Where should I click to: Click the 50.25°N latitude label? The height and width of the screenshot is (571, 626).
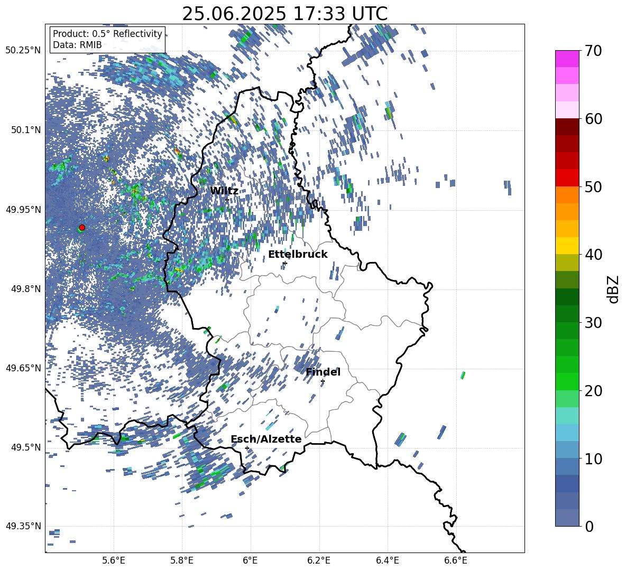23,51
